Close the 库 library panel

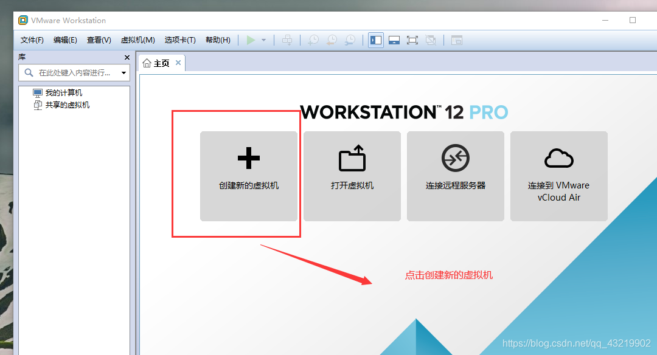(127, 57)
